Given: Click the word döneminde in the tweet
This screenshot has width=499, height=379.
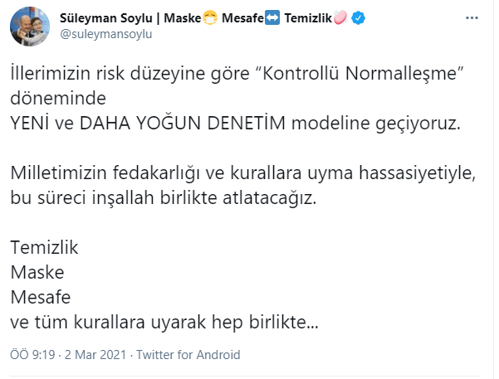Looking at the screenshot, I should [x=58, y=98].
